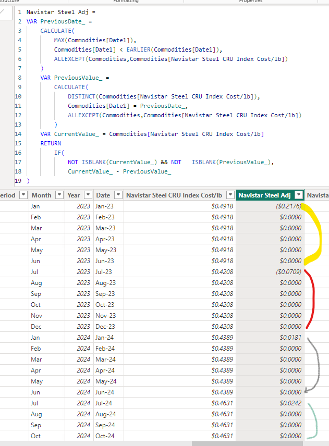
Task: Click the RETURN keyword in the formula
Action: tap(51, 143)
